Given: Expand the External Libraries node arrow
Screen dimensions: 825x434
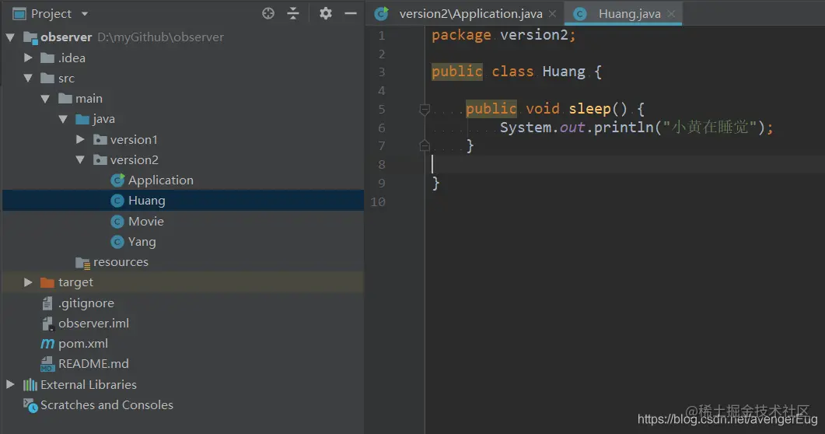Looking at the screenshot, I should pyautogui.click(x=11, y=384).
